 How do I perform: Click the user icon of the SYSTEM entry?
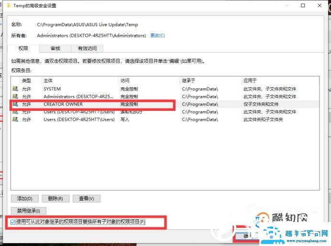pyautogui.click(x=15, y=89)
